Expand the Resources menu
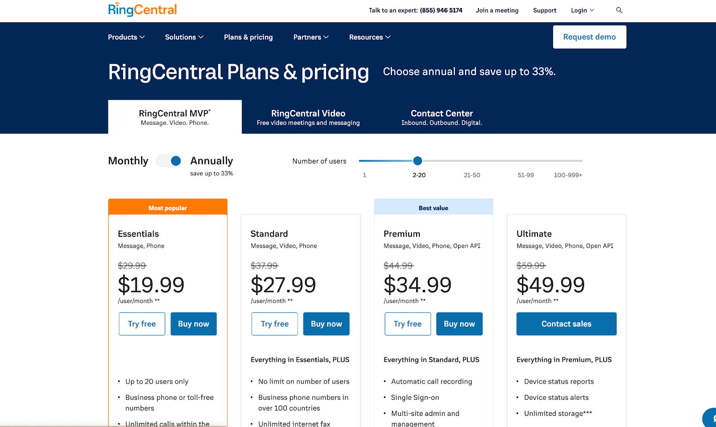This screenshot has height=427, width=716. pyautogui.click(x=370, y=37)
